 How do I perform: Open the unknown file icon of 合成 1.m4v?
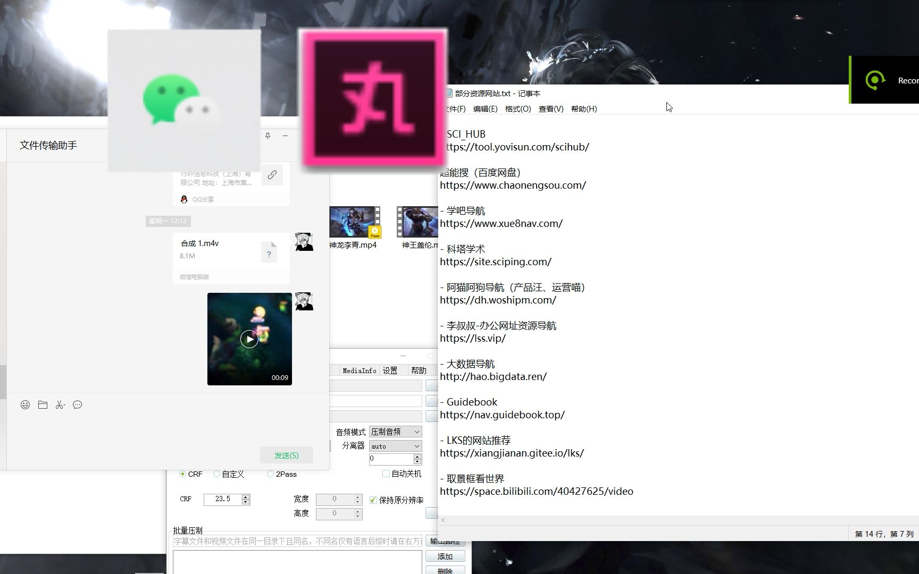click(x=269, y=252)
